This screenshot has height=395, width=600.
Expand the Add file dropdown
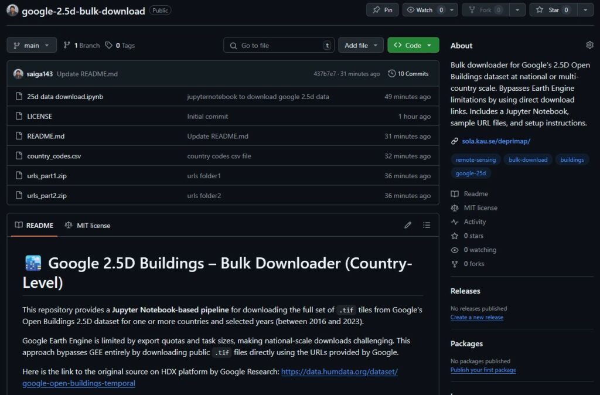coord(361,45)
